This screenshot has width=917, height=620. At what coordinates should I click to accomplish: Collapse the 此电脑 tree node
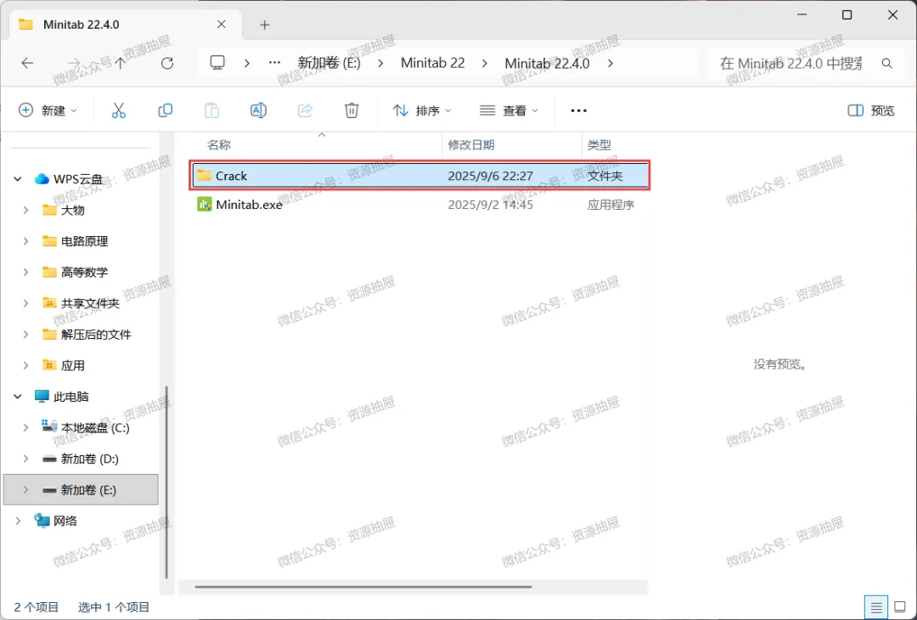[18, 397]
